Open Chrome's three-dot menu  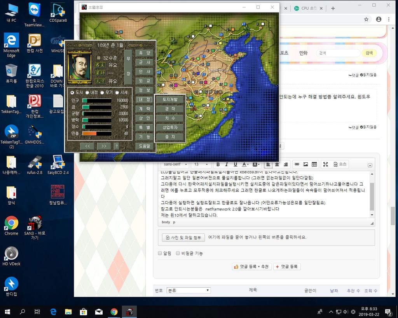tap(389, 19)
